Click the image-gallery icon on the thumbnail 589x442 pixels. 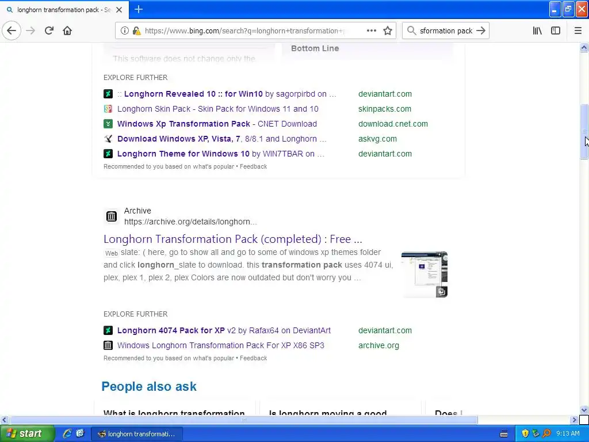pos(442,292)
